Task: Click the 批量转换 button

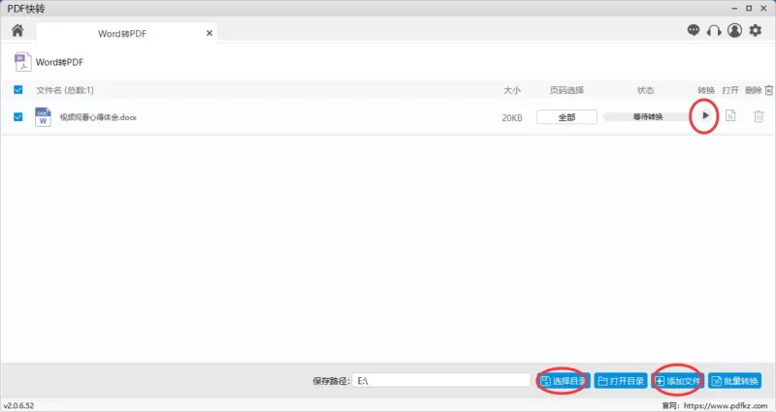Action: [x=735, y=381]
